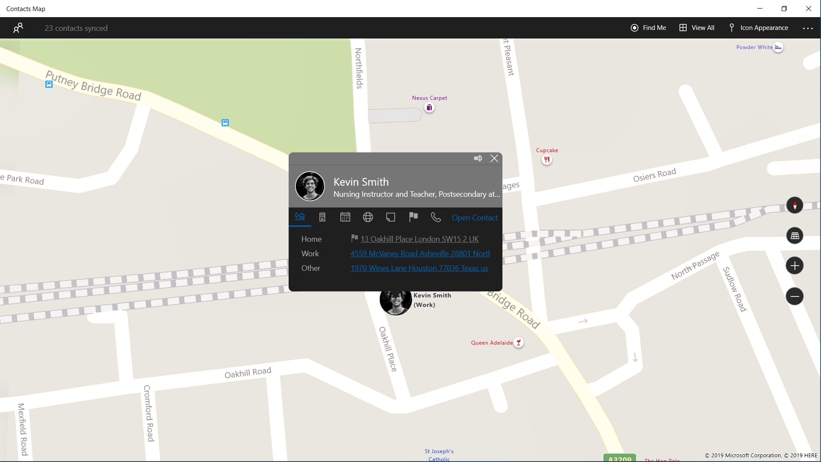
Task: Close the Kevin Smith contact card
Action: coord(494,158)
